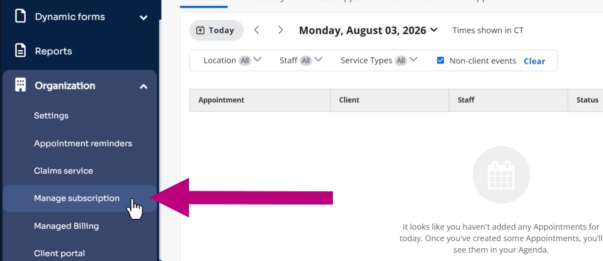This screenshot has width=603, height=261.
Task: Collapse the Organization section chevron
Action: [143, 87]
